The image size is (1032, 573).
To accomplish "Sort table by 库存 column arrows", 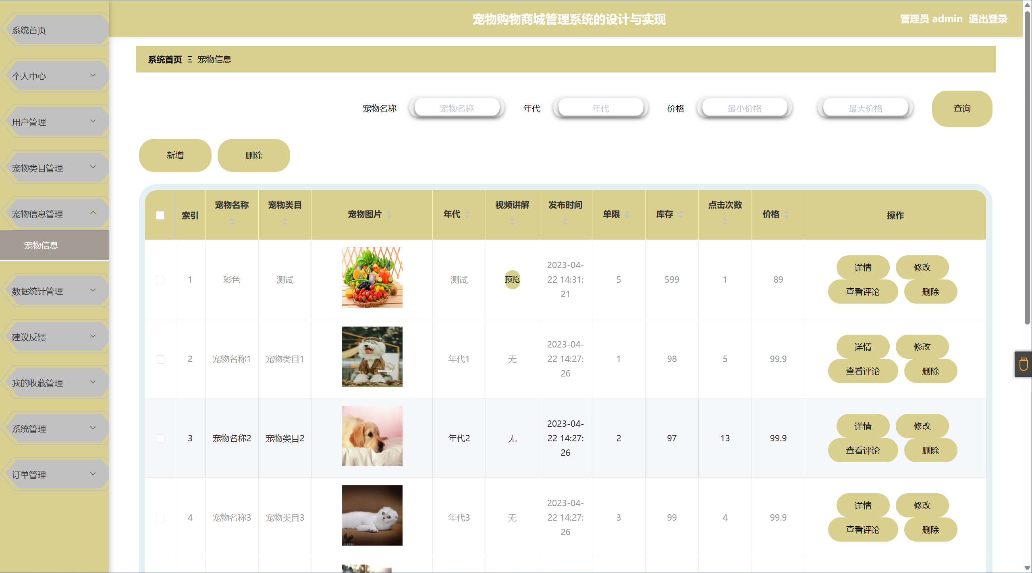I will (x=680, y=215).
